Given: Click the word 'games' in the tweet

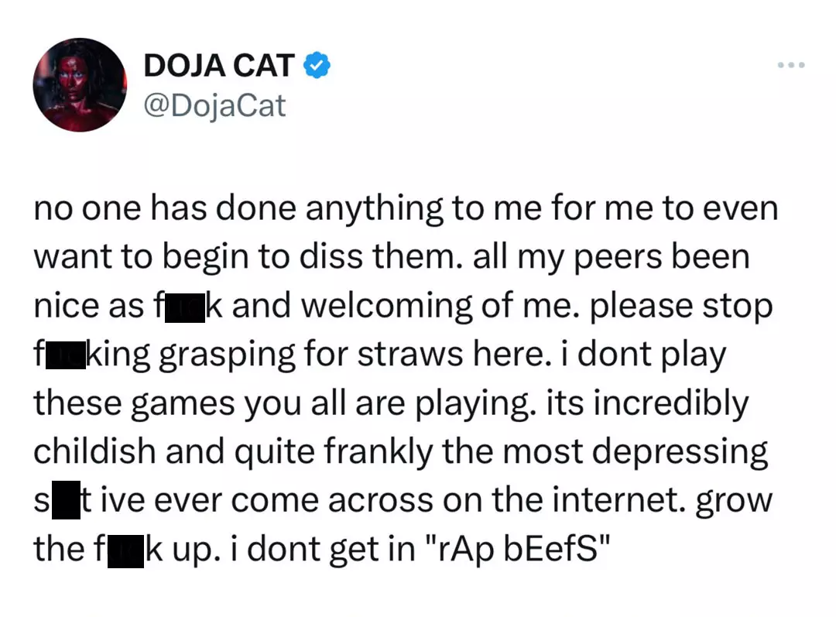Looking at the screenshot, I should click(x=183, y=404).
